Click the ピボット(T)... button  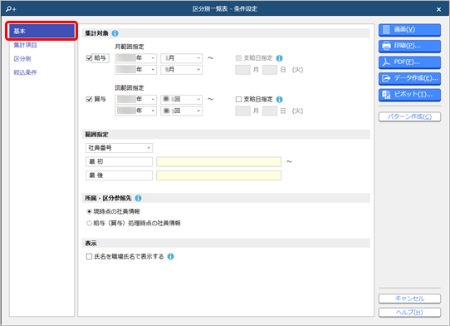(409, 95)
